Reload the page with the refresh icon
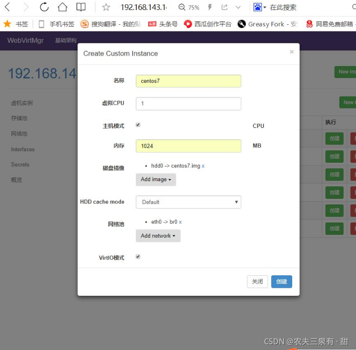Screen dimensions: 356x350 [x=44, y=7]
